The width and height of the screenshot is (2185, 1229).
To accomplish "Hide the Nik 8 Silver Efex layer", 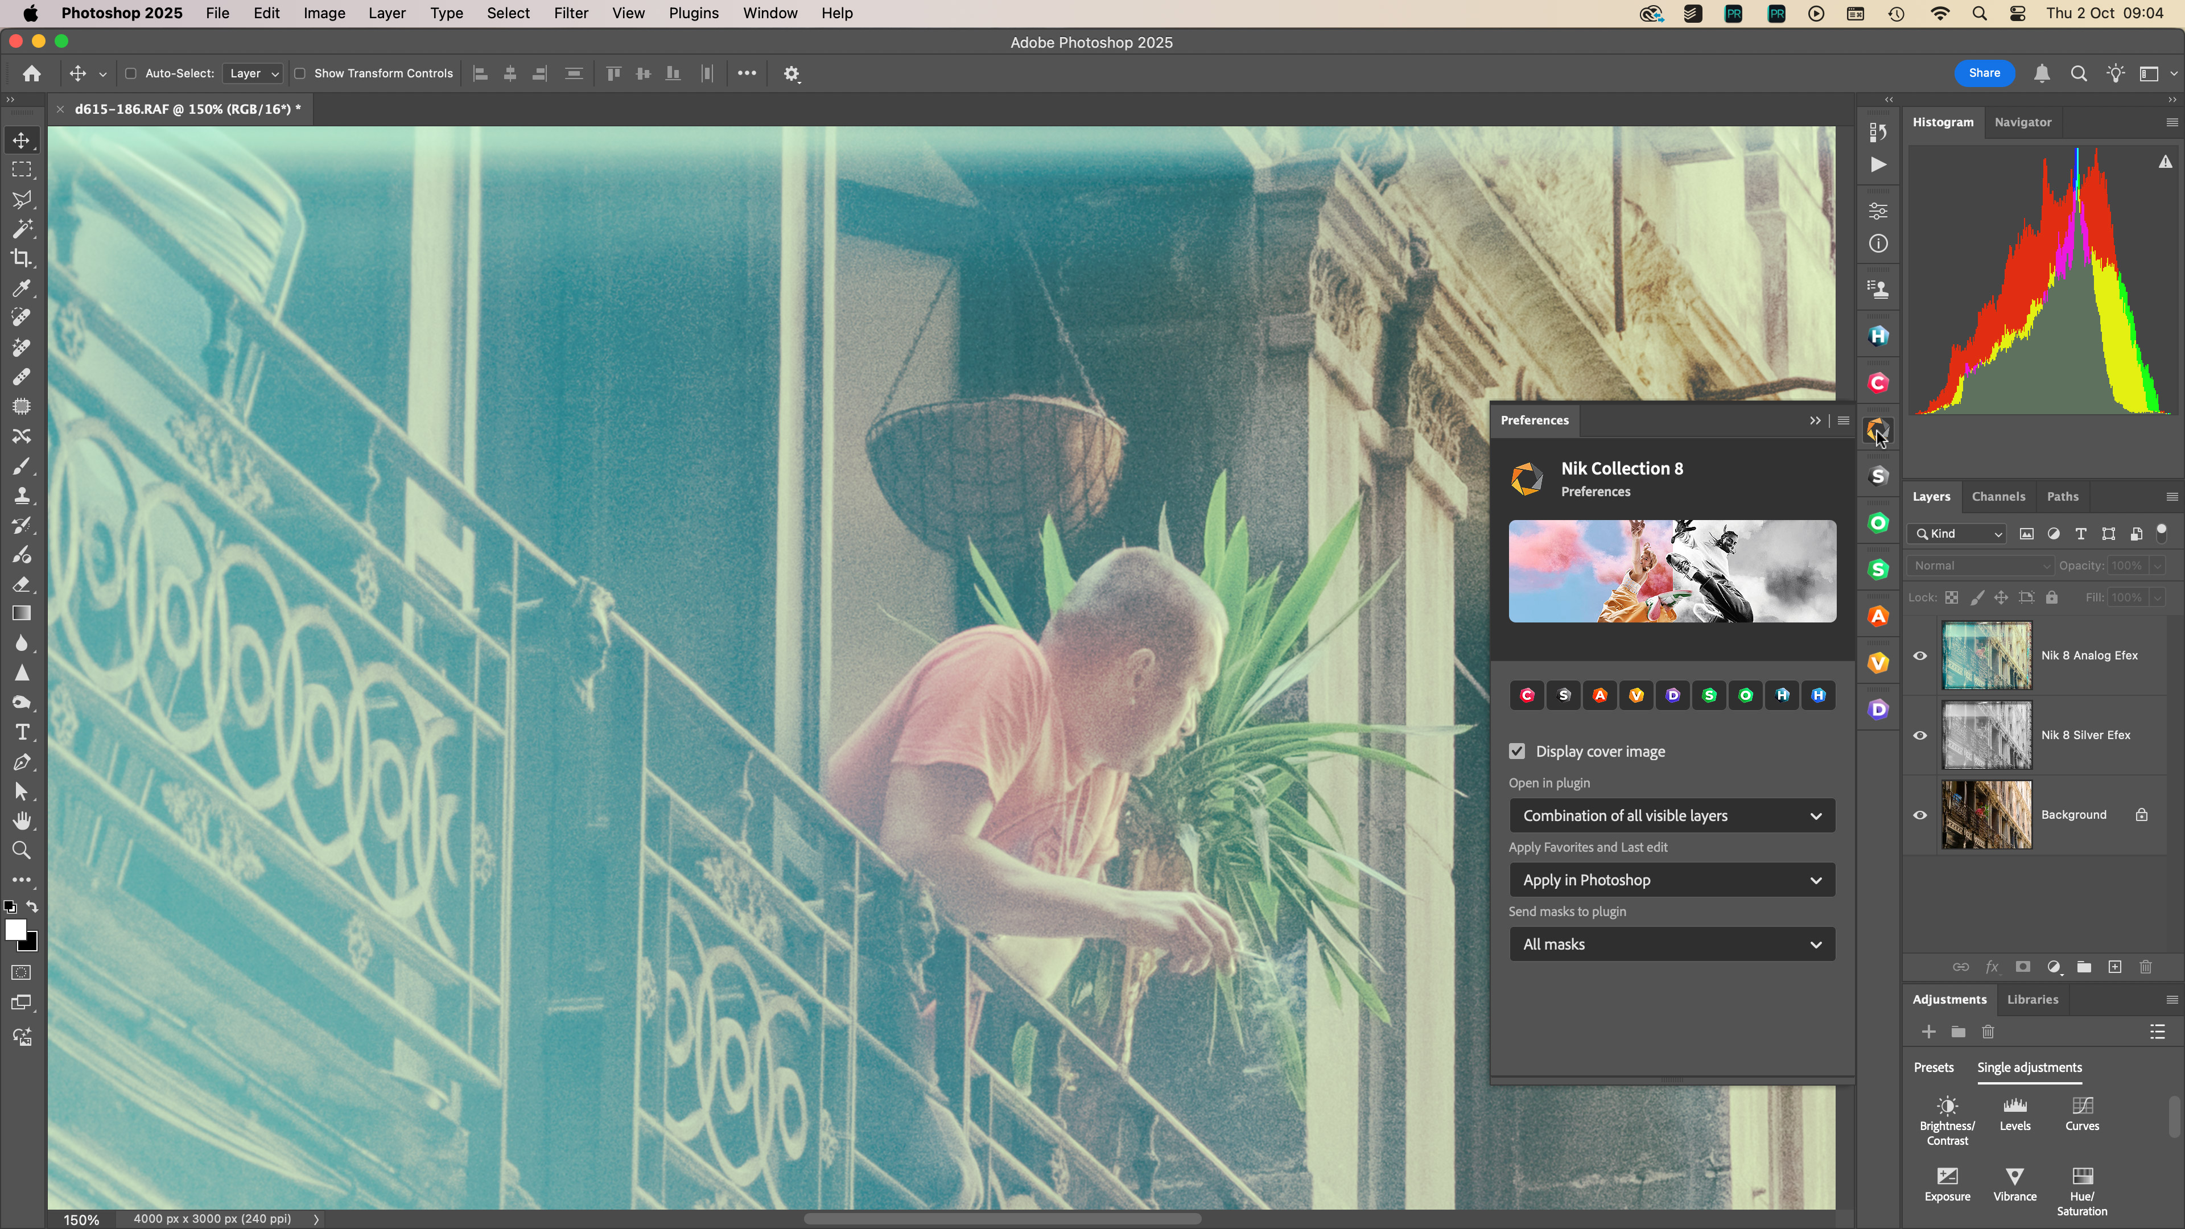I will point(1919,735).
